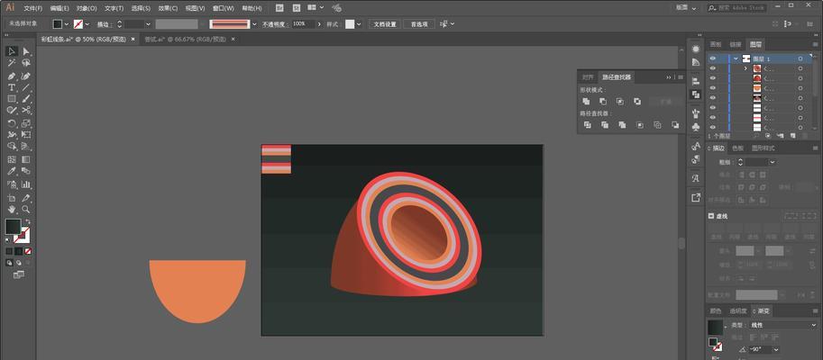Select the Lasso tool
The height and width of the screenshot is (360, 823).
(26, 63)
